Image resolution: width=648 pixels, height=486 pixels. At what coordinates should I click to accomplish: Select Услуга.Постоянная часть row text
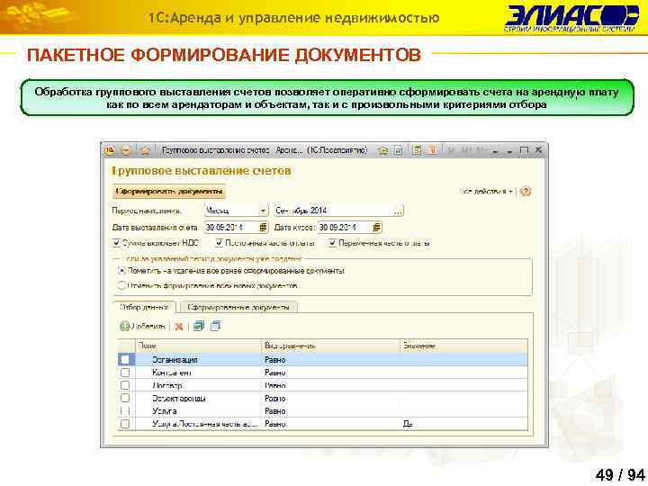point(205,424)
